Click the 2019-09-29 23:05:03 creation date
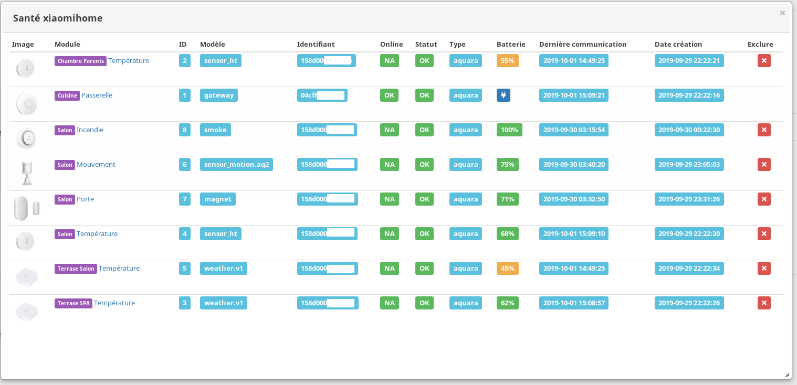797x385 pixels. tap(689, 165)
